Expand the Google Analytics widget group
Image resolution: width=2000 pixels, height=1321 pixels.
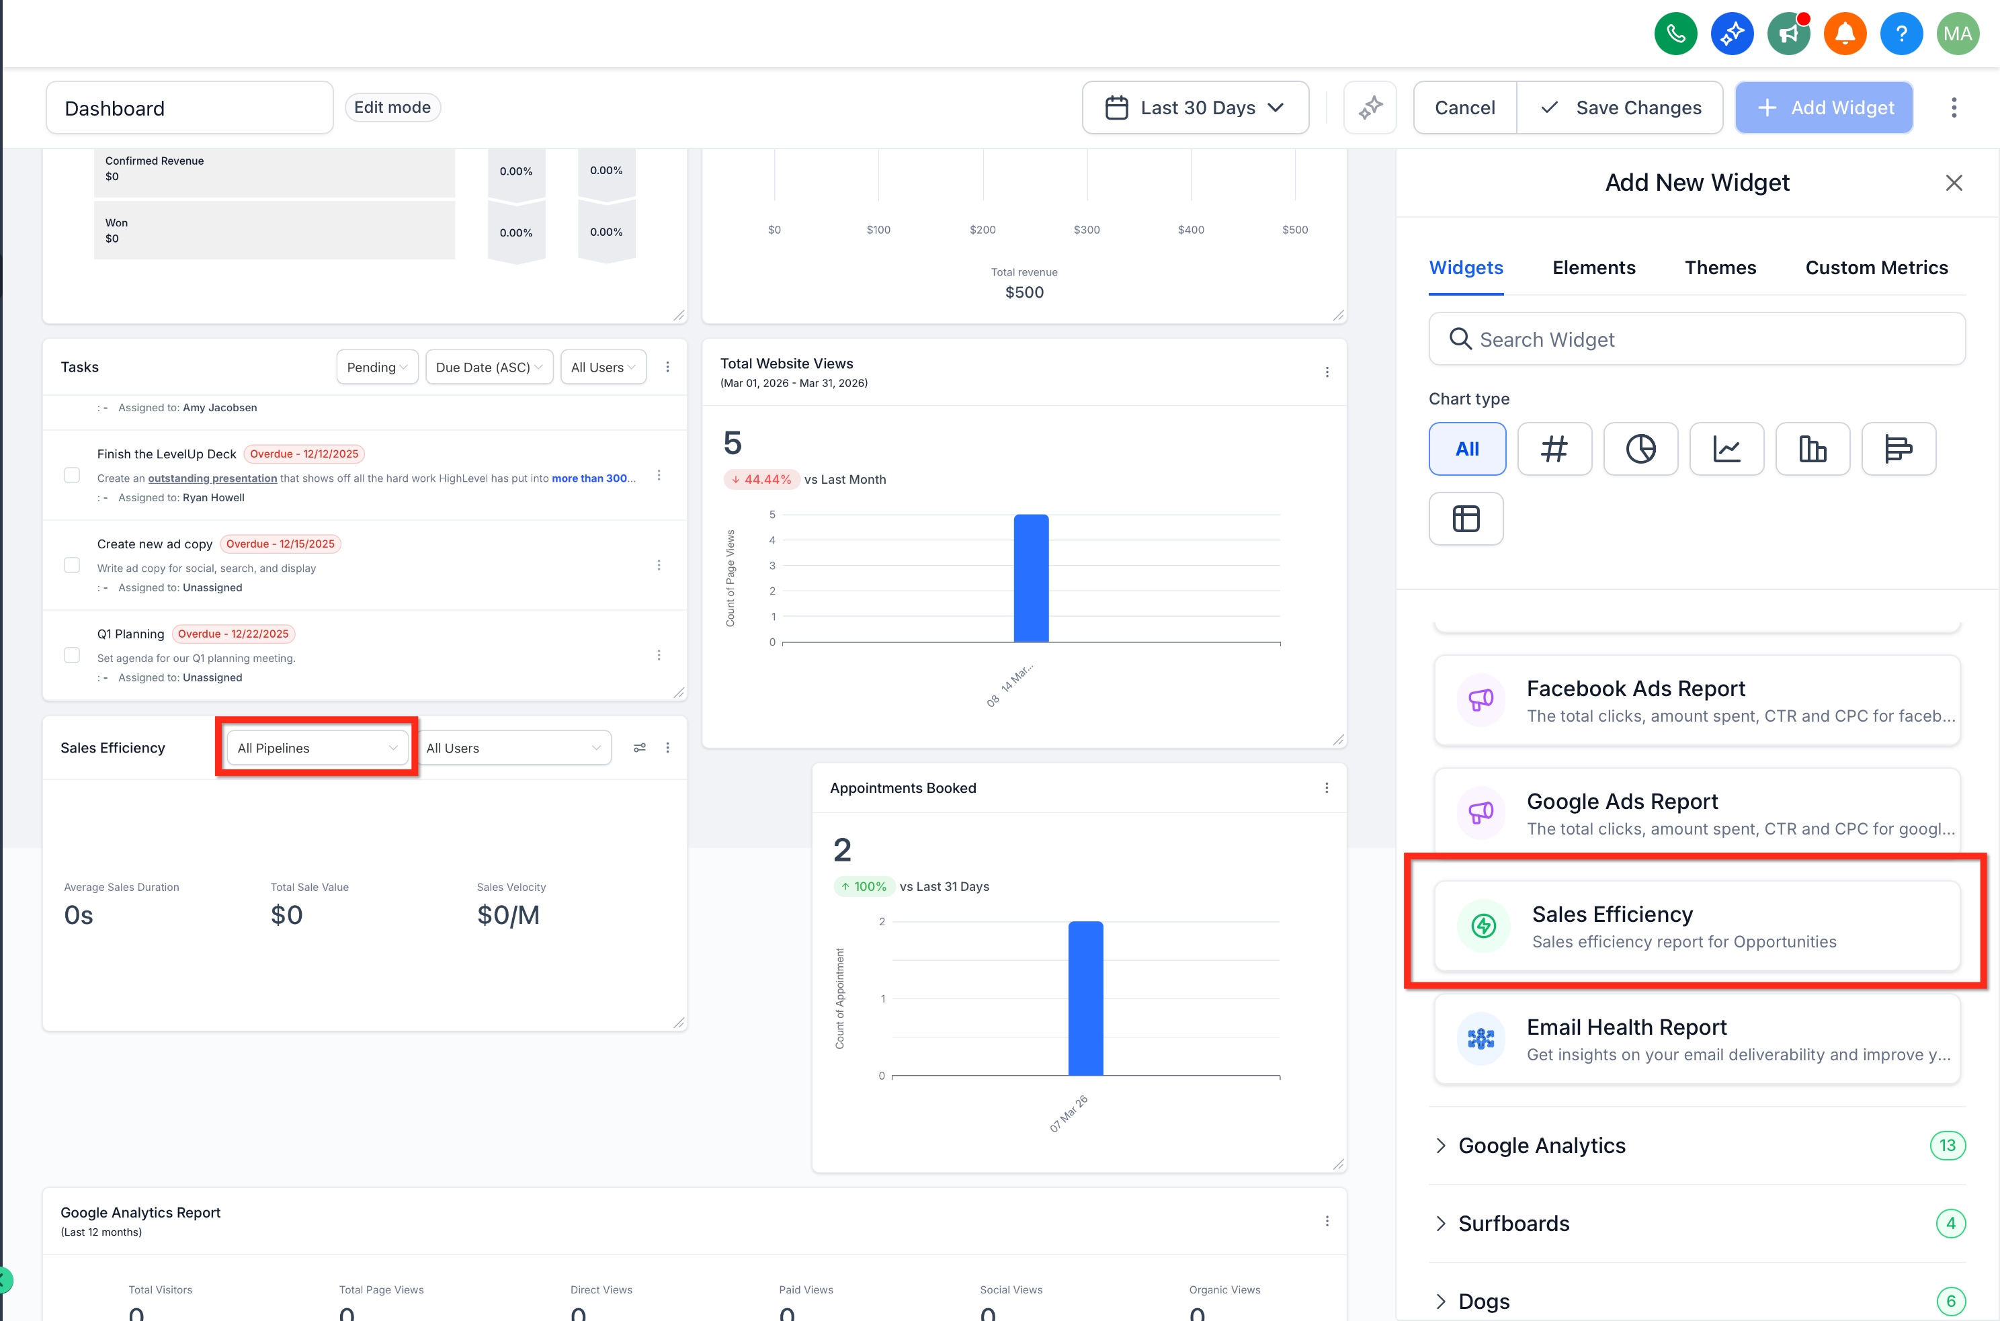[1541, 1146]
